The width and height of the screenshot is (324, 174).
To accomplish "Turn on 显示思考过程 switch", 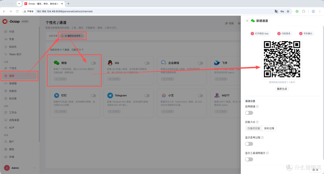I will [249, 144].
